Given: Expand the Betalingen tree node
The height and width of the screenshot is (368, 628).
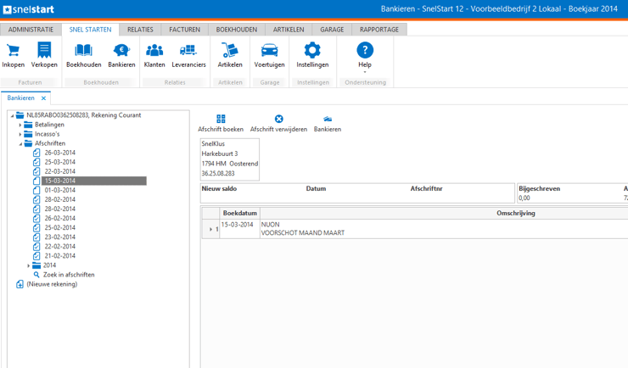Looking at the screenshot, I should coord(20,125).
